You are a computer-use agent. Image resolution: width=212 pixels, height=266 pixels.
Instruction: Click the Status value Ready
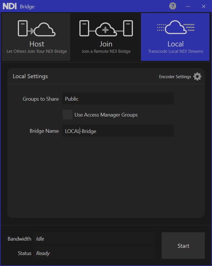click(43, 253)
